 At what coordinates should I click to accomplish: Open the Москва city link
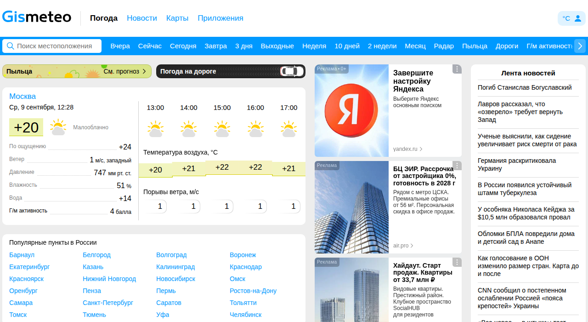pyautogui.click(x=23, y=96)
